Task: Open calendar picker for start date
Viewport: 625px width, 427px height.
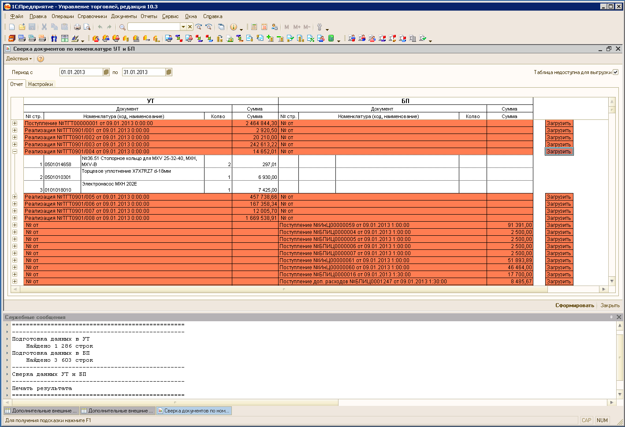Action: tap(106, 72)
